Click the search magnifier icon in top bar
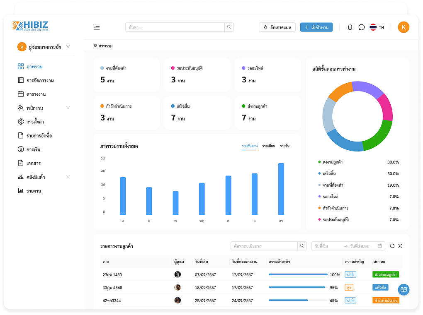The height and width of the screenshot is (315, 423). pyautogui.click(x=229, y=27)
